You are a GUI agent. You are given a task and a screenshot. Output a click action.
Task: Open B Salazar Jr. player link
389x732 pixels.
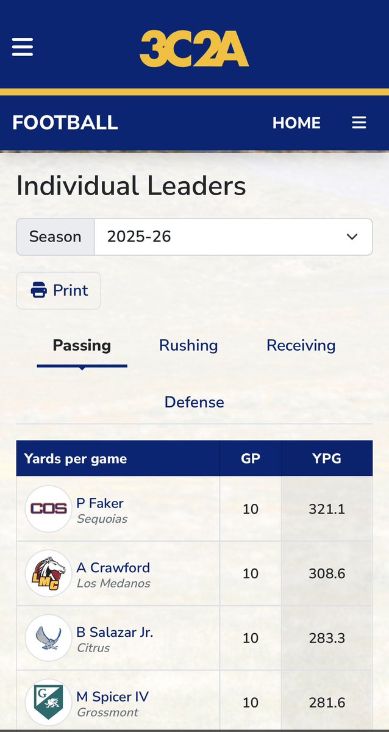click(x=115, y=633)
